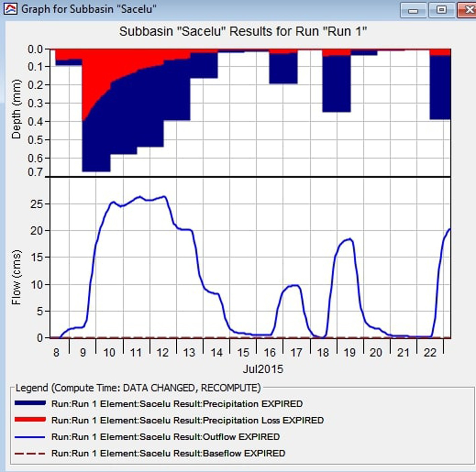This screenshot has width=476, height=472.
Task: Maximize the Sacelu graph window
Action: coord(441,10)
